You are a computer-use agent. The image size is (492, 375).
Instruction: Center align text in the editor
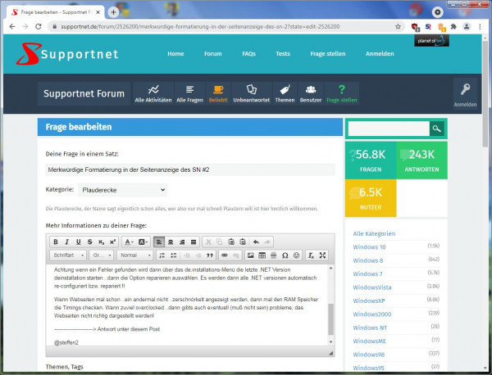(171, 242)
